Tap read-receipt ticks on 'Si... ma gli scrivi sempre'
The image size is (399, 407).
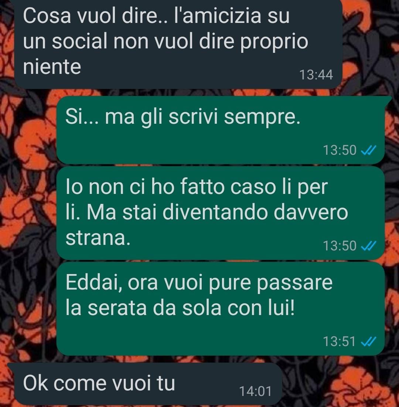pyautogui.click(x=369, y=150)
